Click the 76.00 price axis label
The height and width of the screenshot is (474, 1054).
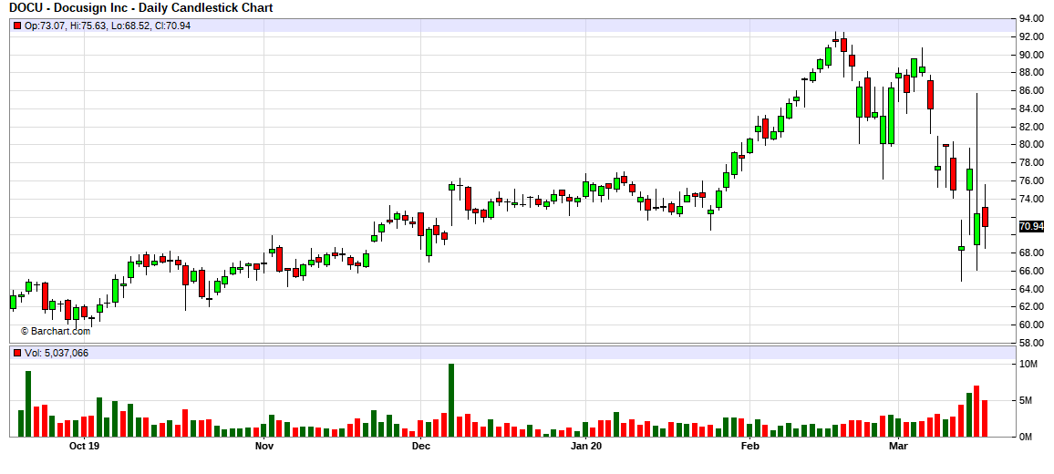click(1032, 180)
